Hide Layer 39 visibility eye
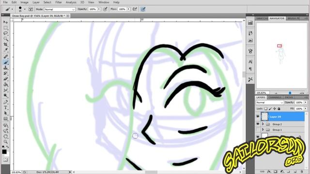The width and height of the screenshot is (310, 174). [x=258, y=116]
